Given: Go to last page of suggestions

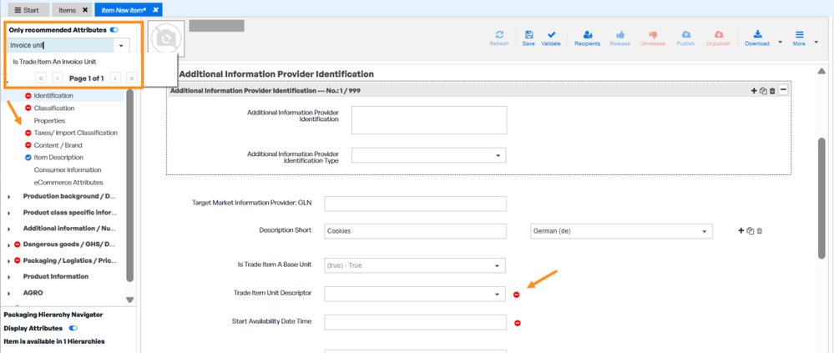Looking at the screenshot, I should [130, 78].
